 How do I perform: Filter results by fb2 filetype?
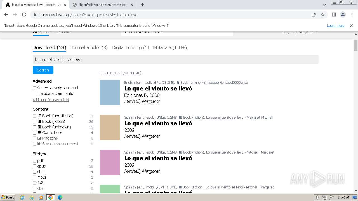(34, 183)
